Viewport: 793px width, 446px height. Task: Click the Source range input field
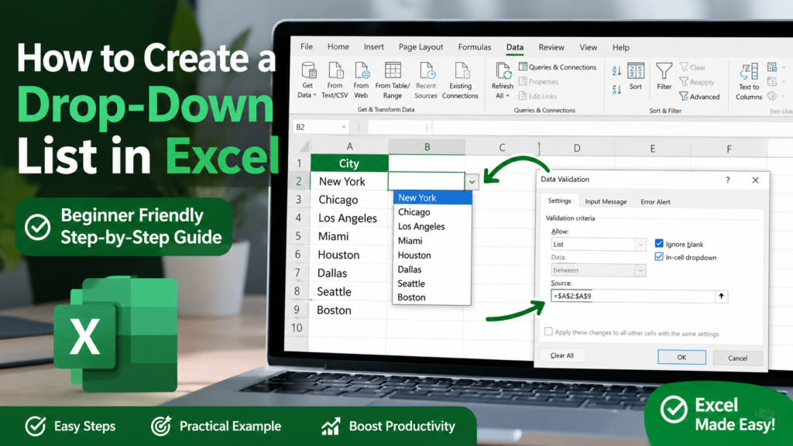pyautogui.click(x=633, y=297)
